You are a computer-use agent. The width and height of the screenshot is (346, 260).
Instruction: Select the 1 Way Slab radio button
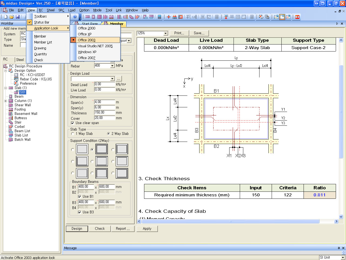pyautogui.click(x=72, y=134)
